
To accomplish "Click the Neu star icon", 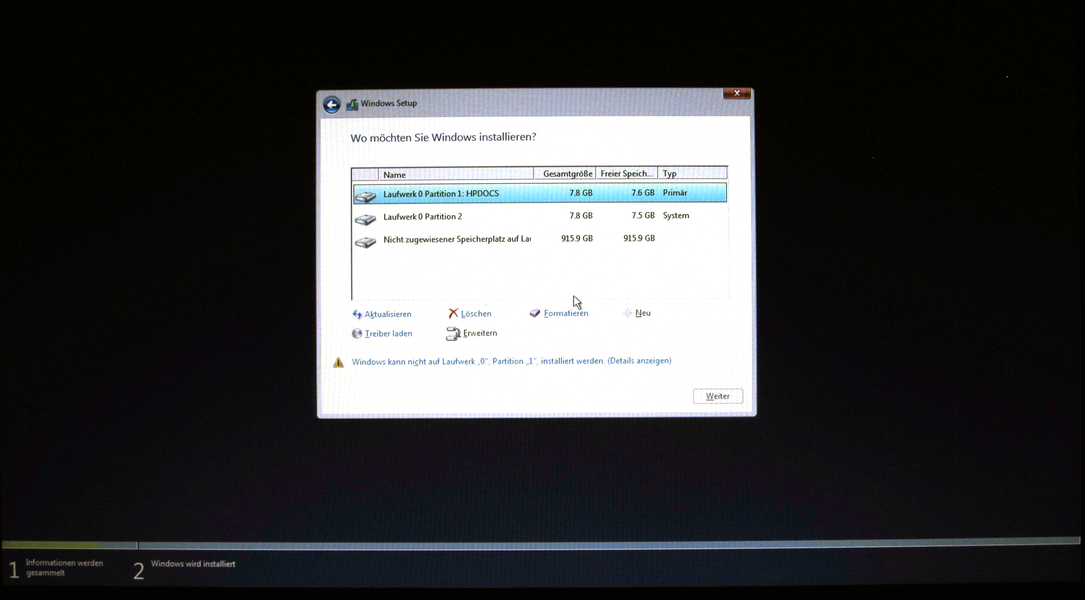I will (628, 312).
